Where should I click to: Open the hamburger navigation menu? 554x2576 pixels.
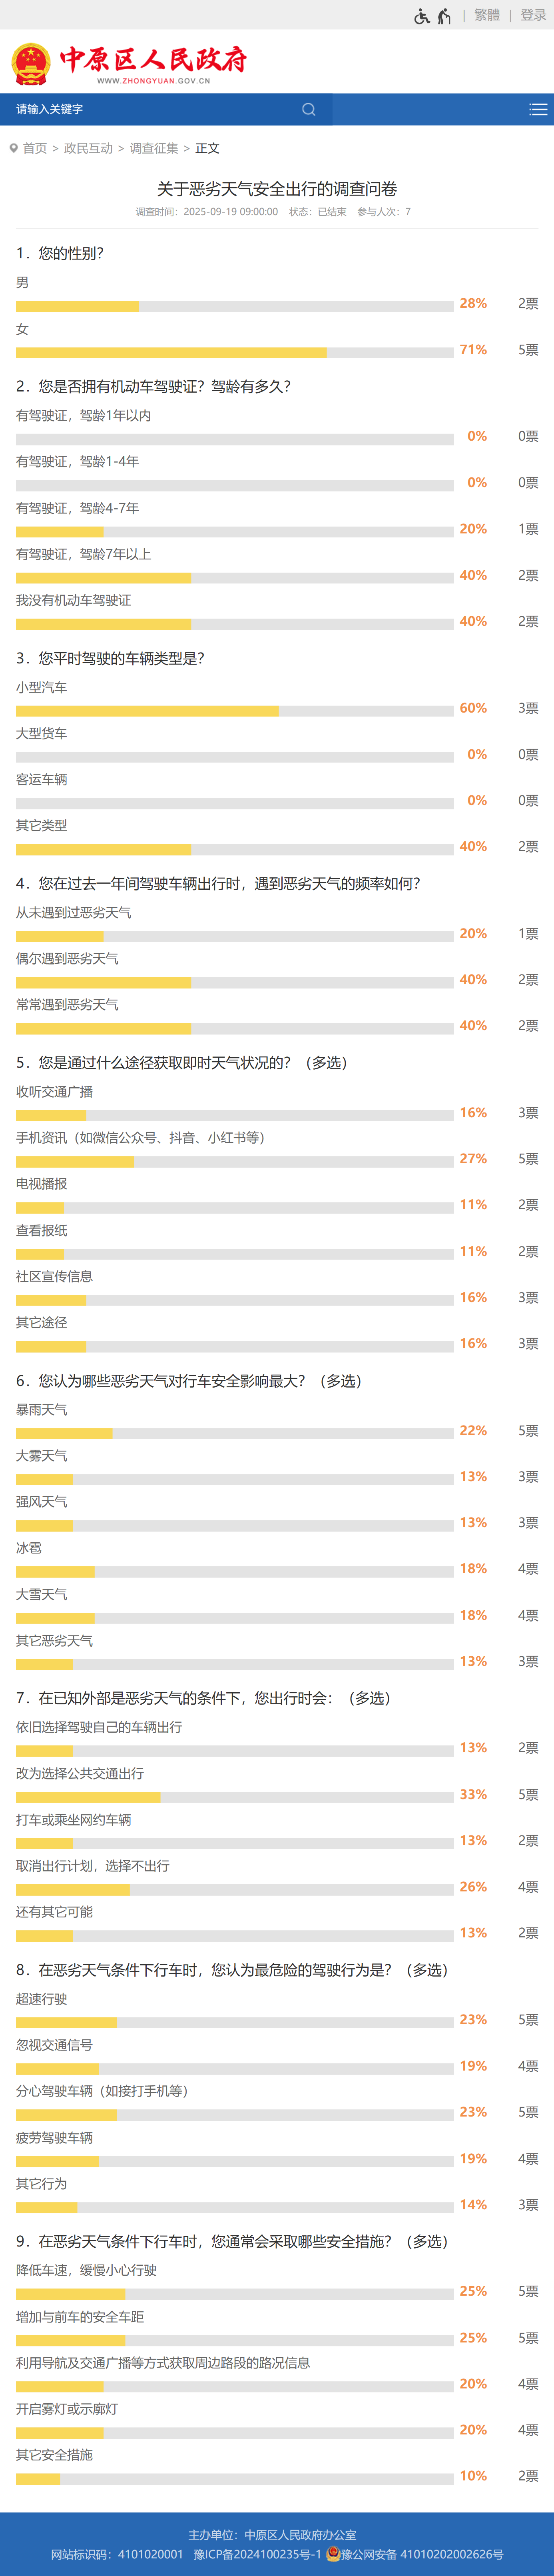[538, 109]
